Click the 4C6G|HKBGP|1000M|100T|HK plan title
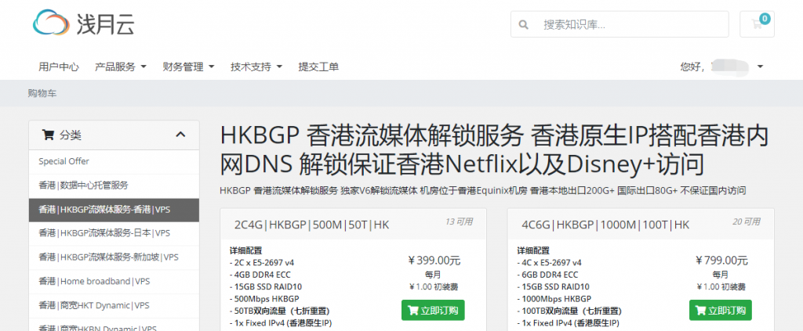The height and width of the screenshot is (331, 803). pos(606,225)
